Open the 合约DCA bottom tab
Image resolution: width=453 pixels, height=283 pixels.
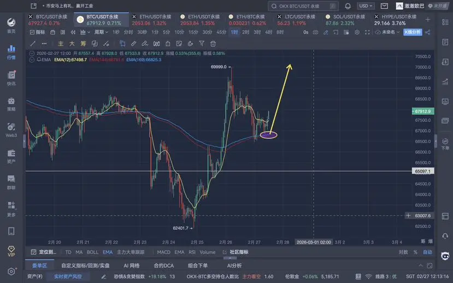pos(163,266)
